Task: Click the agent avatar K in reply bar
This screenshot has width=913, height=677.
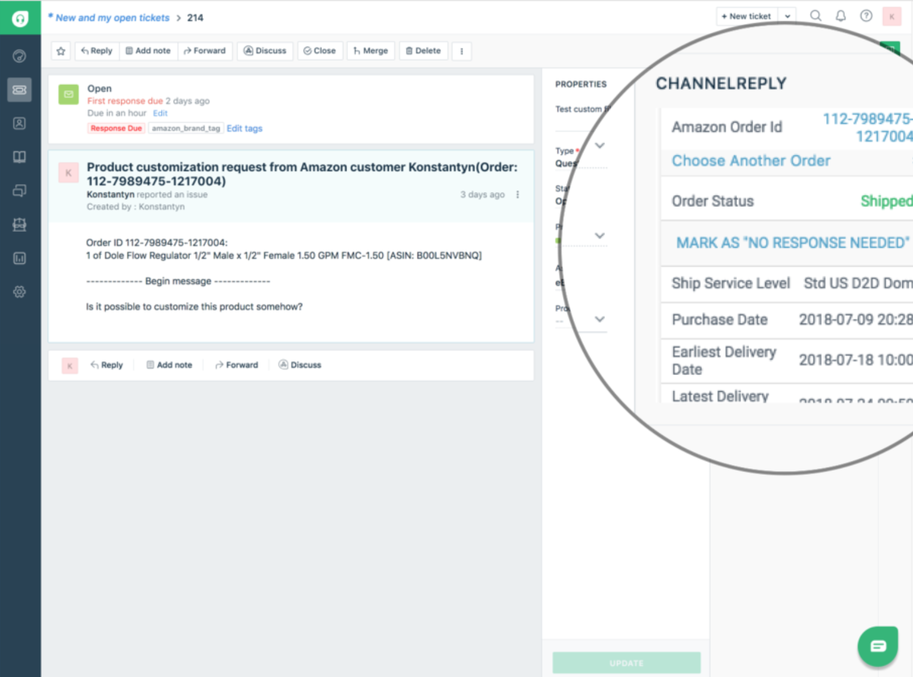Action: tap(70, 365)
